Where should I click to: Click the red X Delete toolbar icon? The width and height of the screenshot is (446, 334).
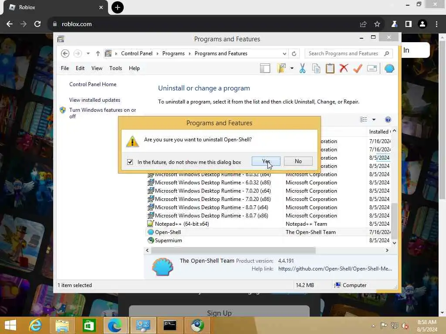(x=344, y=68)
